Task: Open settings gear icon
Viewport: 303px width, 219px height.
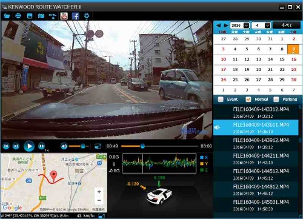Action: click(x=87, y=16)
